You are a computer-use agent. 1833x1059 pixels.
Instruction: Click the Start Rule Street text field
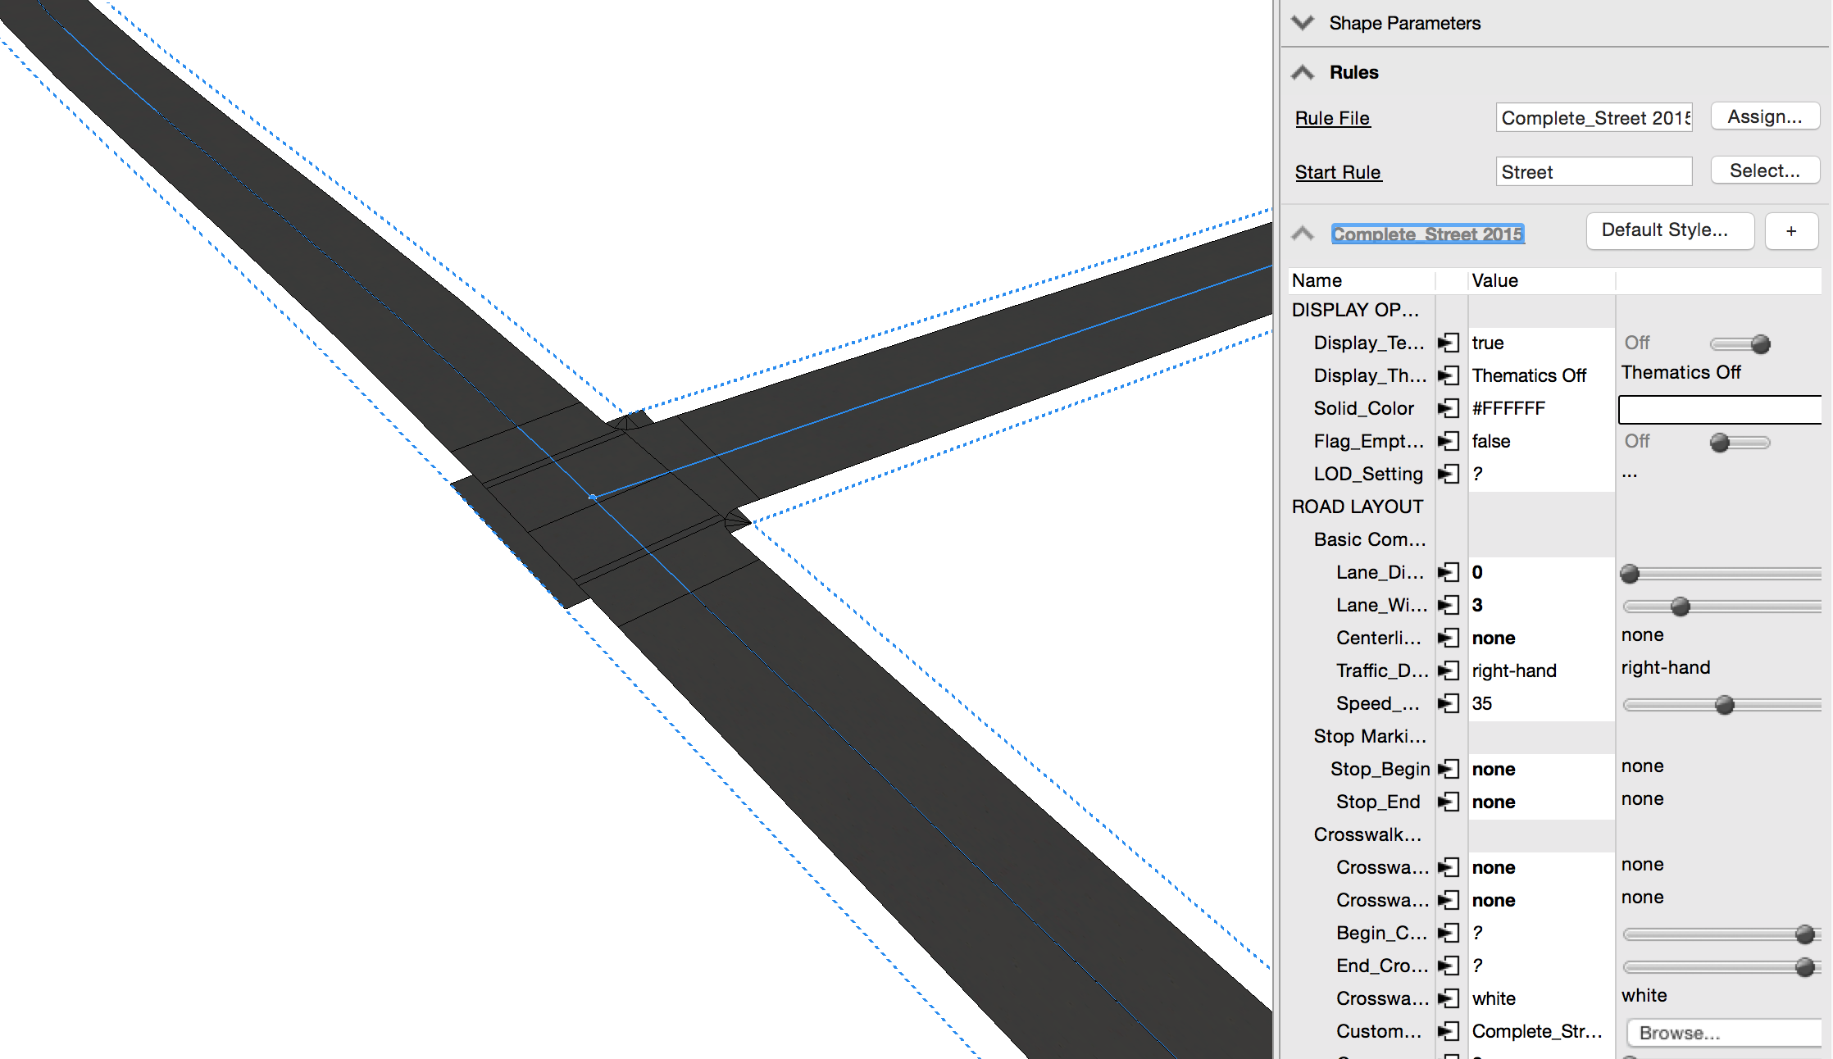pyautogui.click(x=1593, y=172)
